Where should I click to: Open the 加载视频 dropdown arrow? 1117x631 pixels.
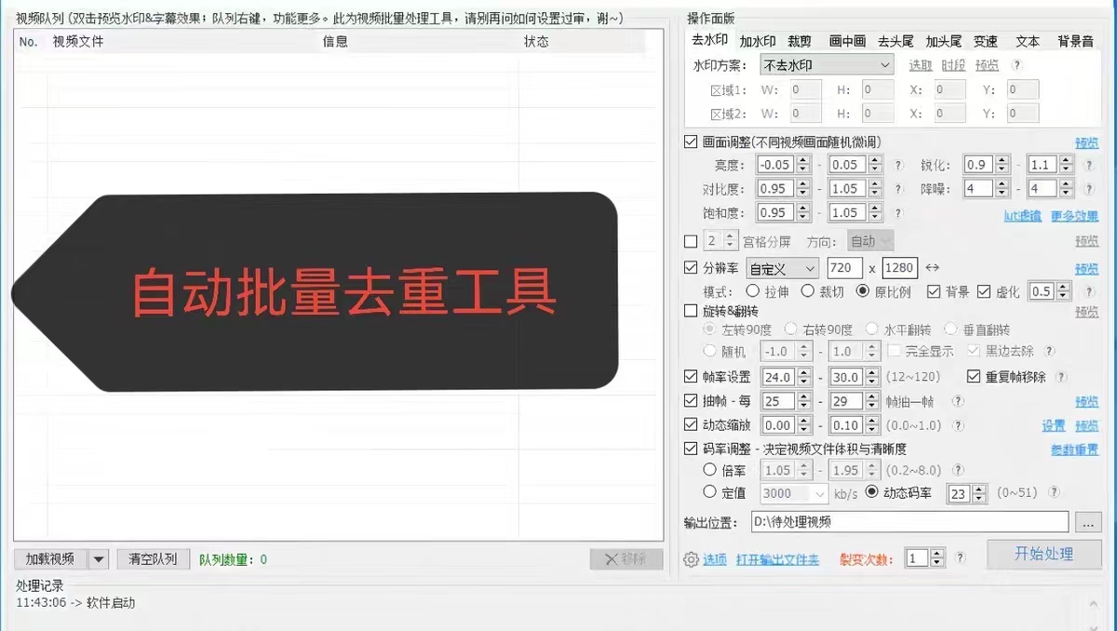tap(99, 559)
